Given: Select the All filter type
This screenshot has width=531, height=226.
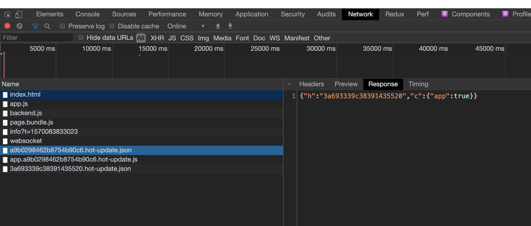Looking at the screenshot, I should [141, 38].
